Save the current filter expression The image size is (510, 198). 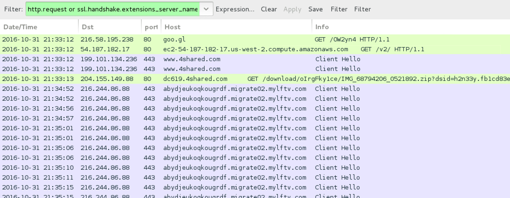pos(315,9)
